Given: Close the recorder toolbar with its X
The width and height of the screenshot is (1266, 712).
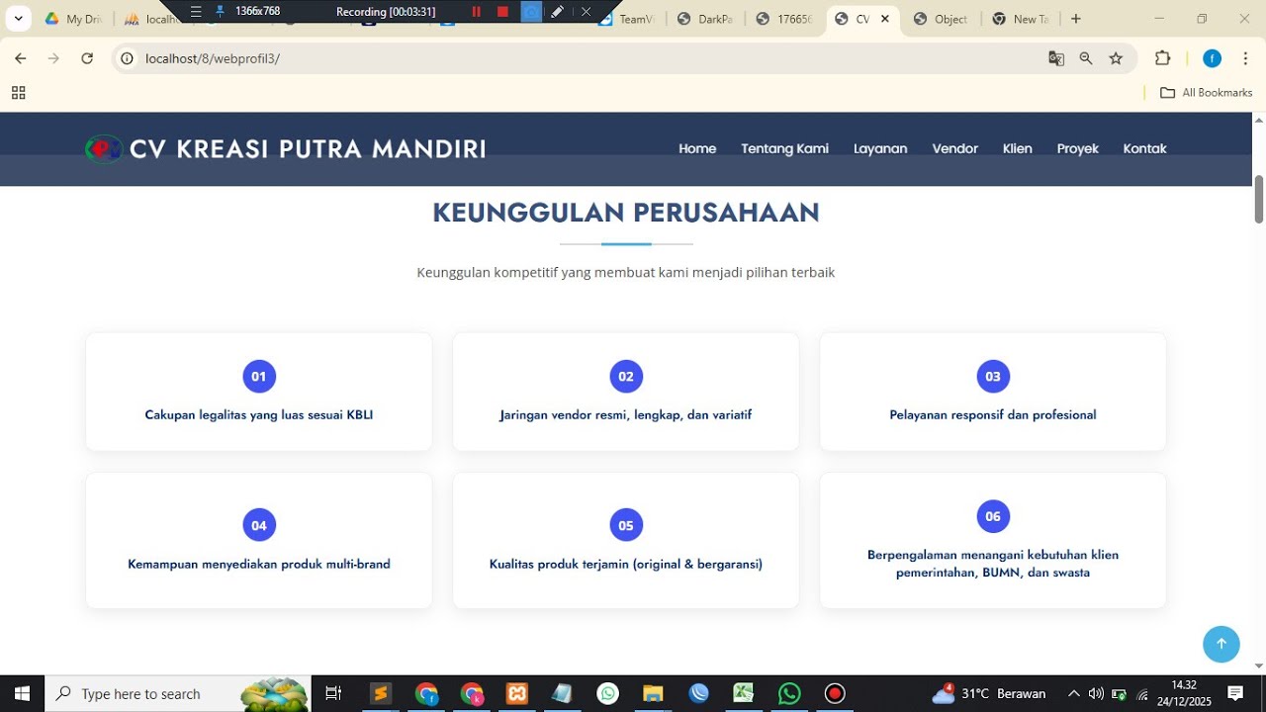Looking at the screenshot, I should (586, 12).
